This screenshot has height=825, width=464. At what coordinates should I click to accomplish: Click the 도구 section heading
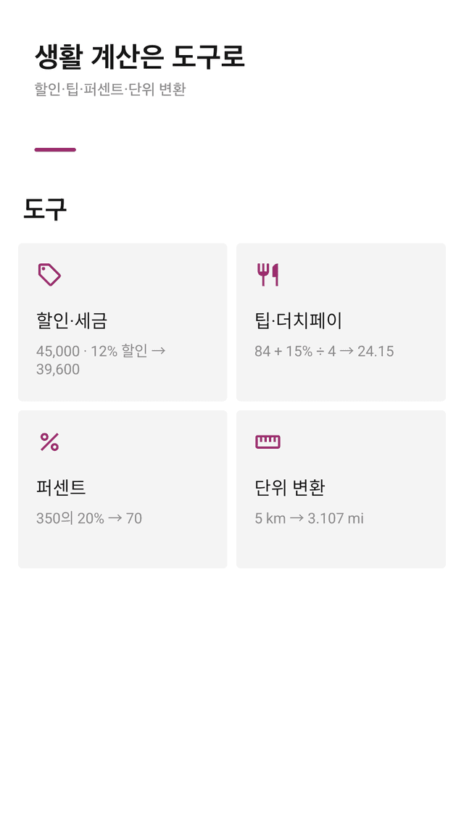pos(45,210)
